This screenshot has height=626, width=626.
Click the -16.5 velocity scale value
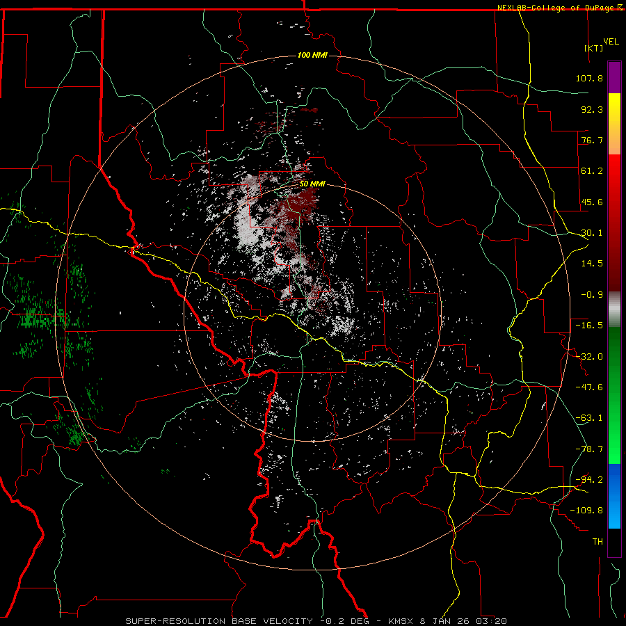pyautogui.click(x=589, y=326)
